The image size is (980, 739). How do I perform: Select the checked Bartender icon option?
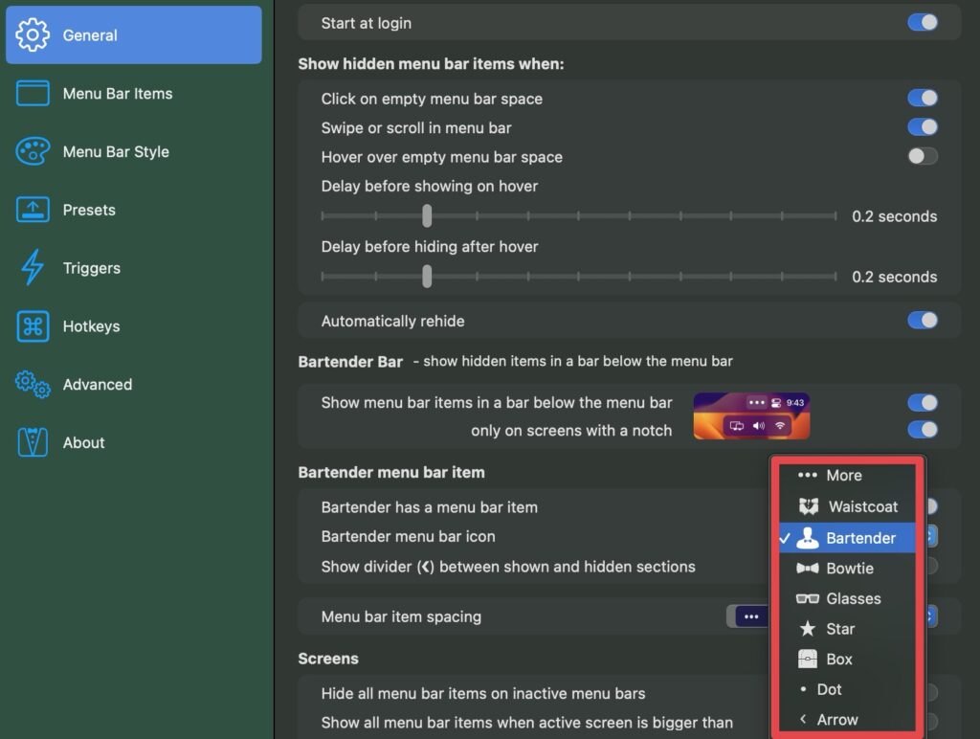tap(848, 538)
